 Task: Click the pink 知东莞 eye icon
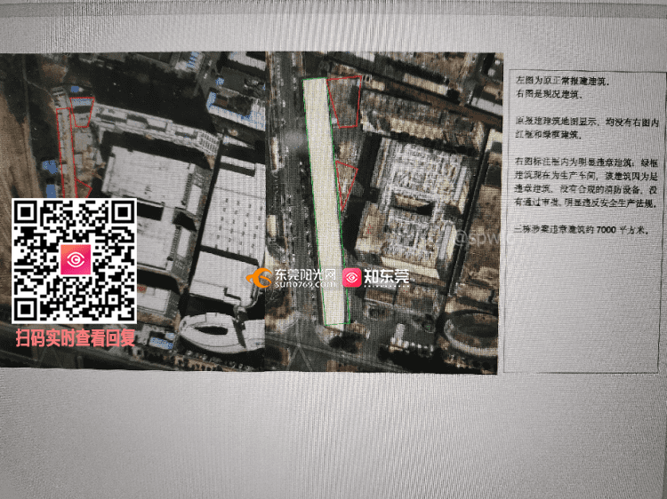352,279
